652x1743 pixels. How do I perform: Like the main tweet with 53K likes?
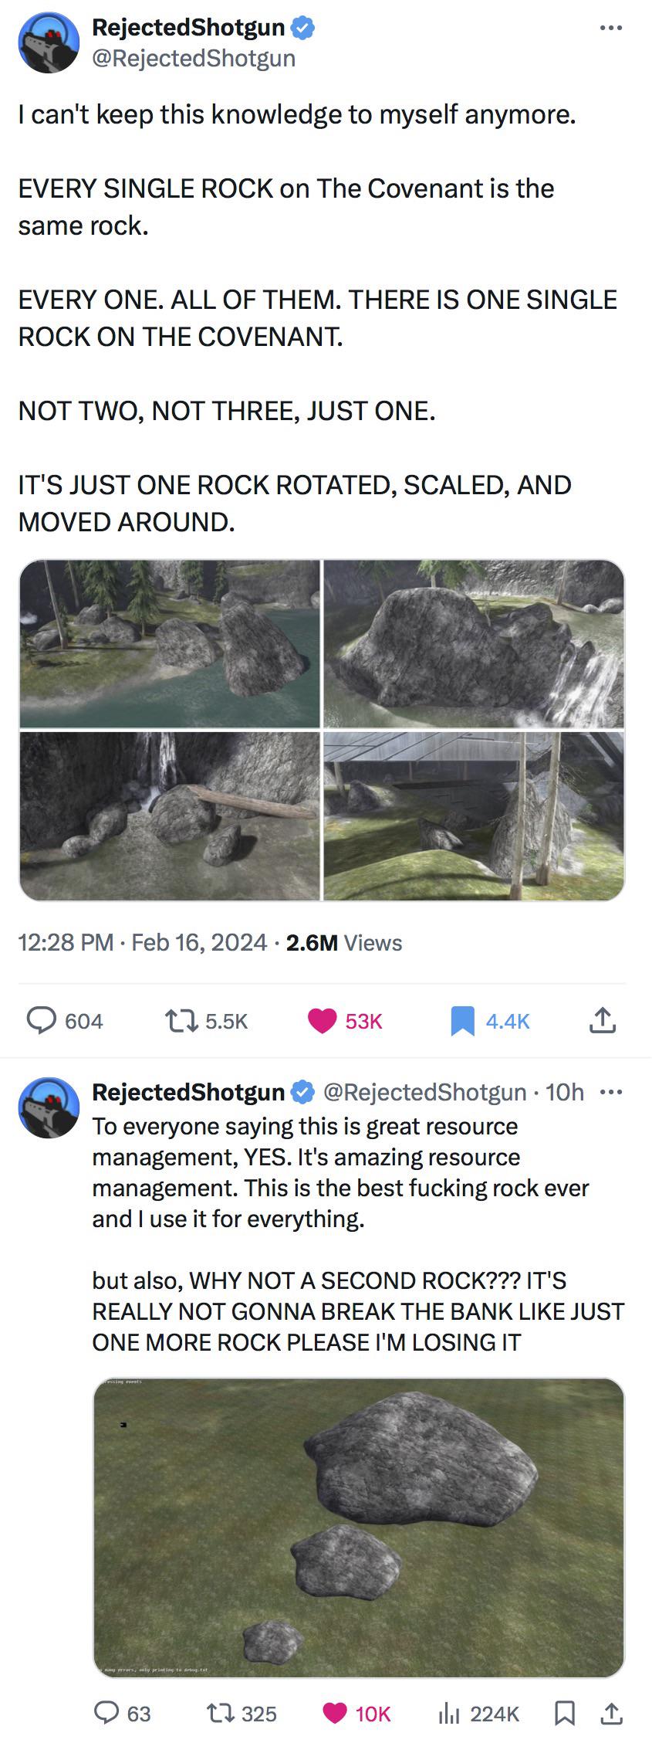[x=323, y=1021]
